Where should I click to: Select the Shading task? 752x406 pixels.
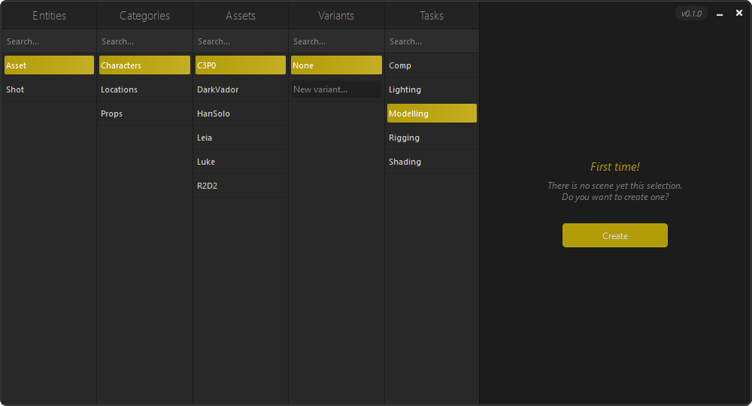(432, 162)
